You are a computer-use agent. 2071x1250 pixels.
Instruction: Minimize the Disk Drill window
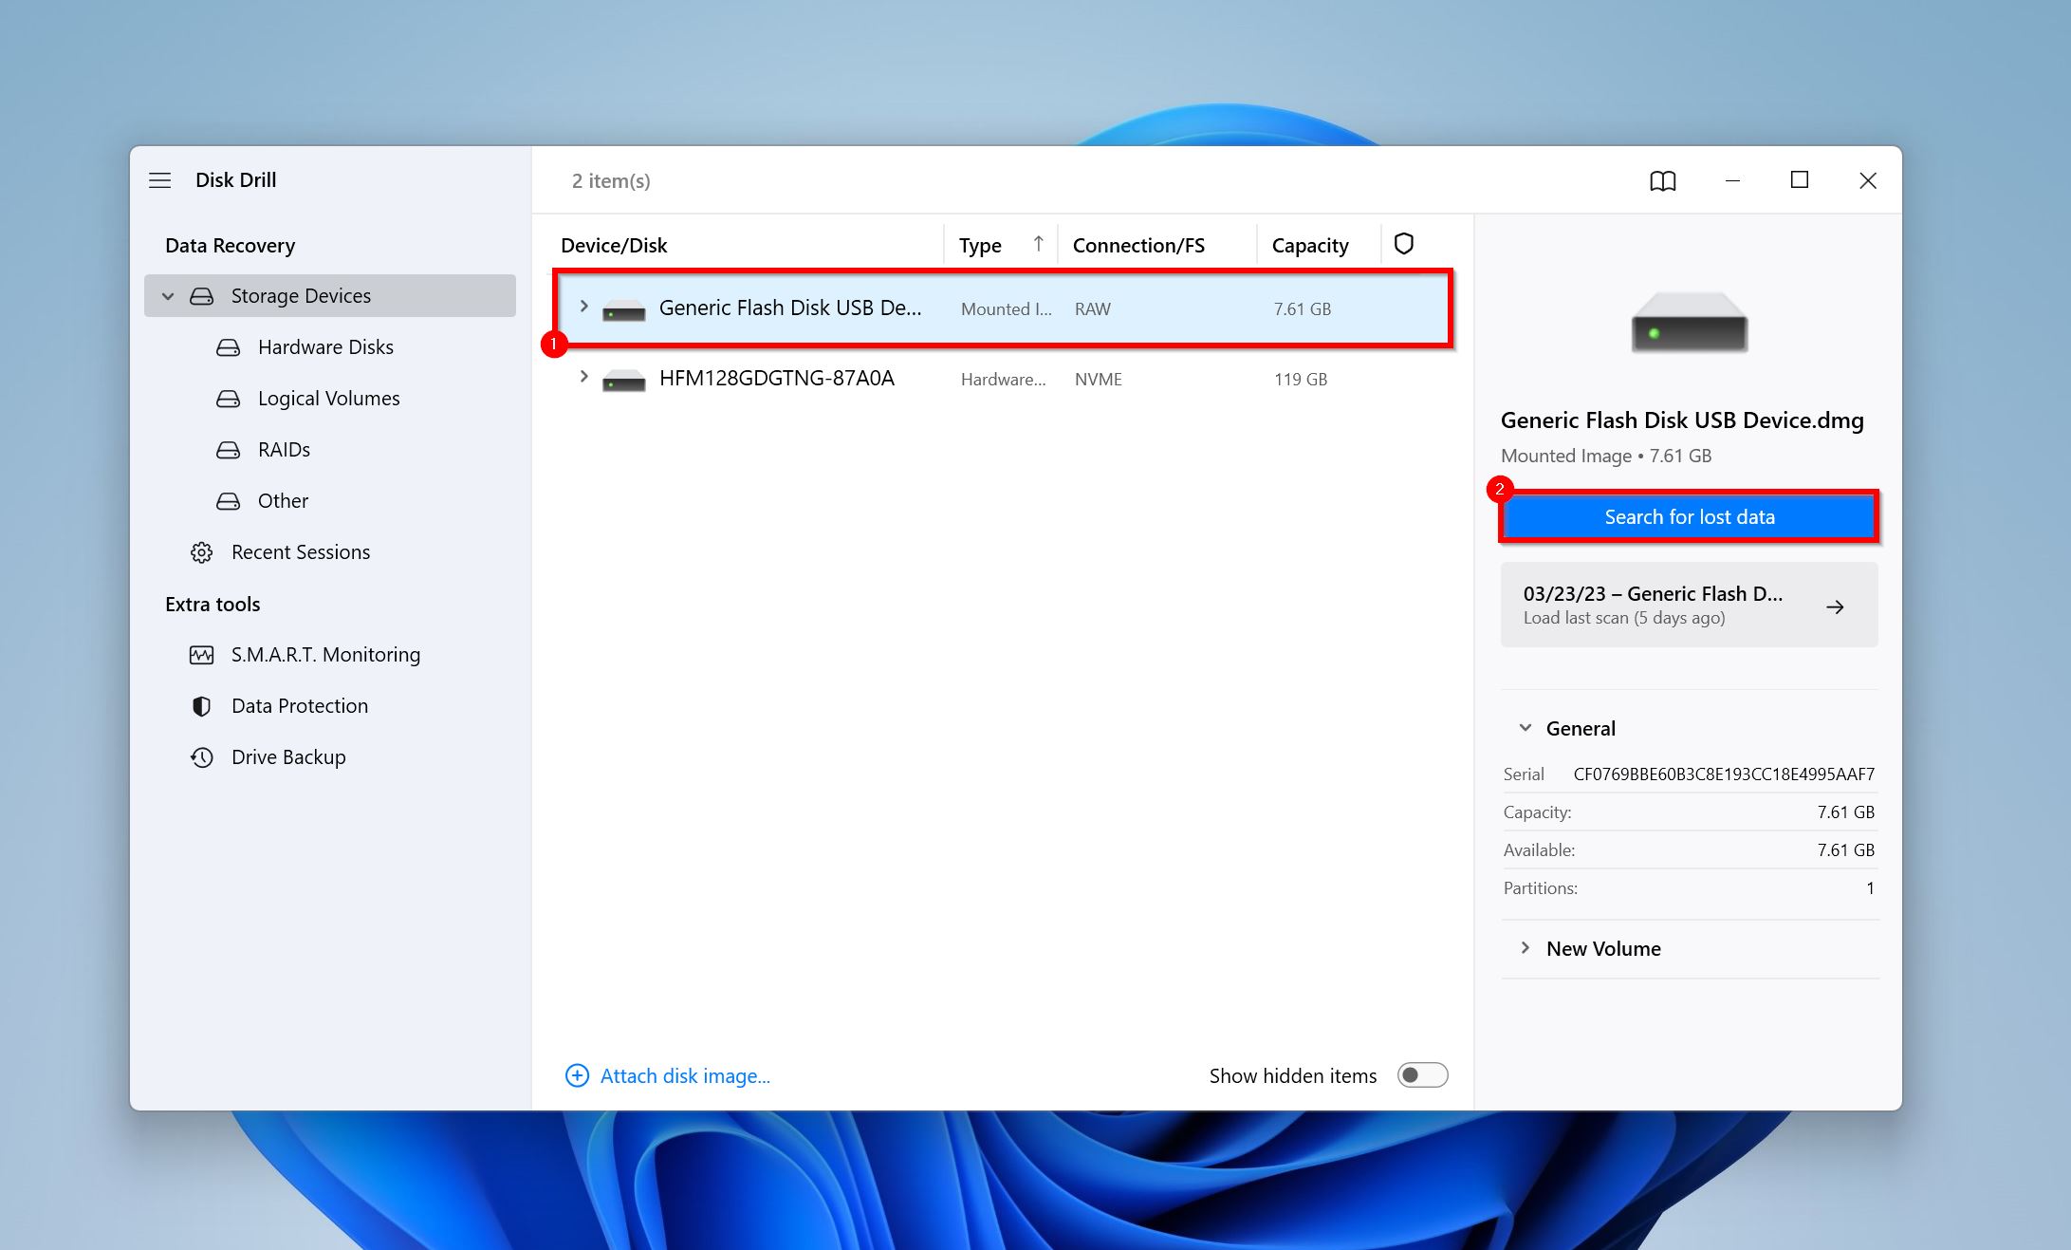[1732, 180]
